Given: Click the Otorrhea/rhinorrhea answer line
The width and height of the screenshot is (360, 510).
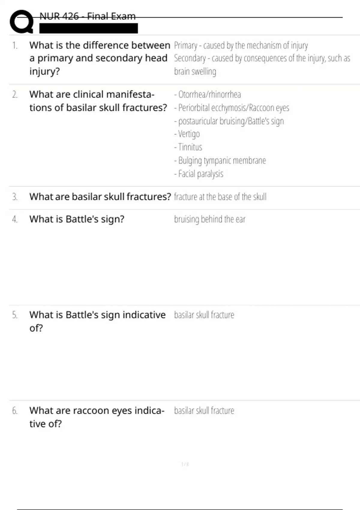Looking at the screenshot, I should 207,94.
